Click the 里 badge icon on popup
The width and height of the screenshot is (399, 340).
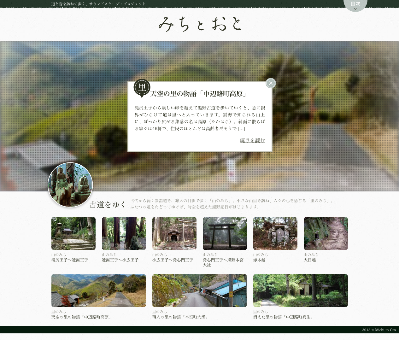coord(142,87)
